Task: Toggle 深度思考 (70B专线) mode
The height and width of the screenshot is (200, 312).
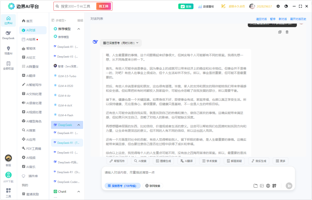Action: click(122, 186)
